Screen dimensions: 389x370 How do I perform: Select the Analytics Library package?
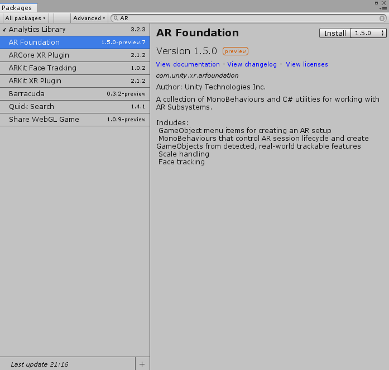pos(75,29)
